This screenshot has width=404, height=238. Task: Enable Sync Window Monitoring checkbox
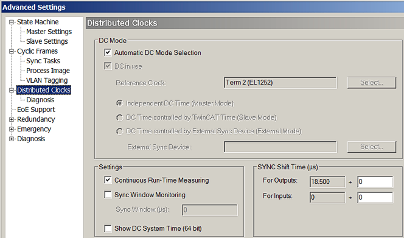coord(108,194)
